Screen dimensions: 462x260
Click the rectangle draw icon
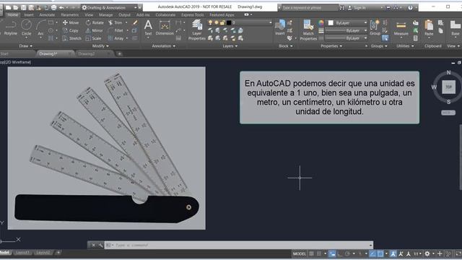(x=51, y=22)
